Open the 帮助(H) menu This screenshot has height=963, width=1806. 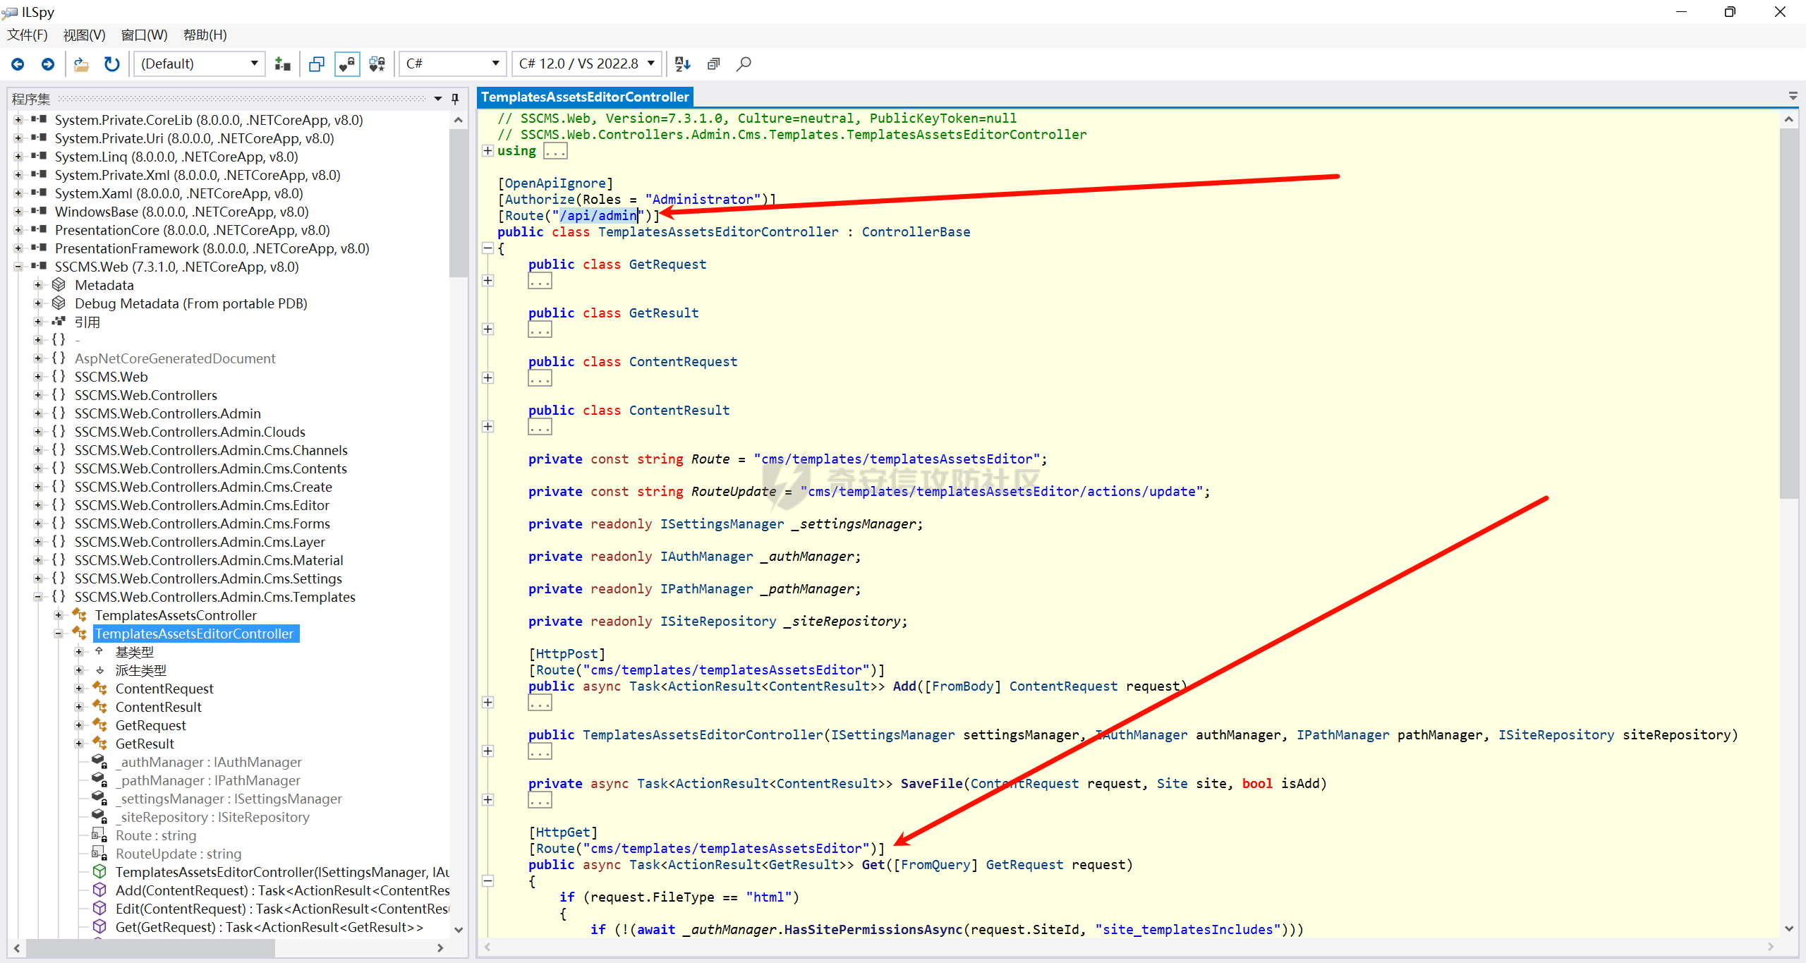205,35
